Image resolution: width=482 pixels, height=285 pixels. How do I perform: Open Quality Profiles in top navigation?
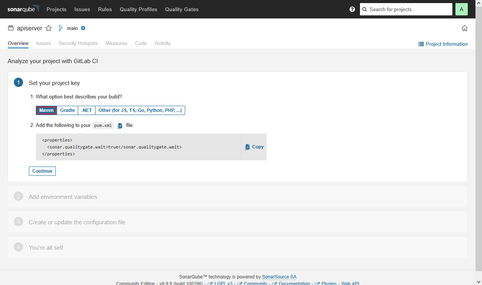[139, 9]
